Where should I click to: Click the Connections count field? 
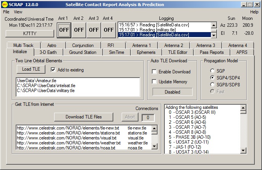tap(148, 118)
